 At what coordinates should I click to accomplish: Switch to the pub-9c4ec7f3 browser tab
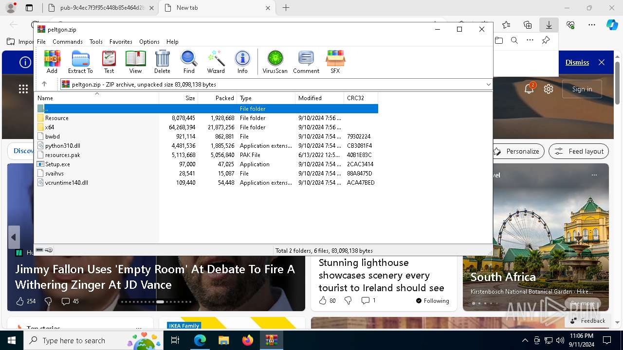pyautogui.click(x=101, y=8)
